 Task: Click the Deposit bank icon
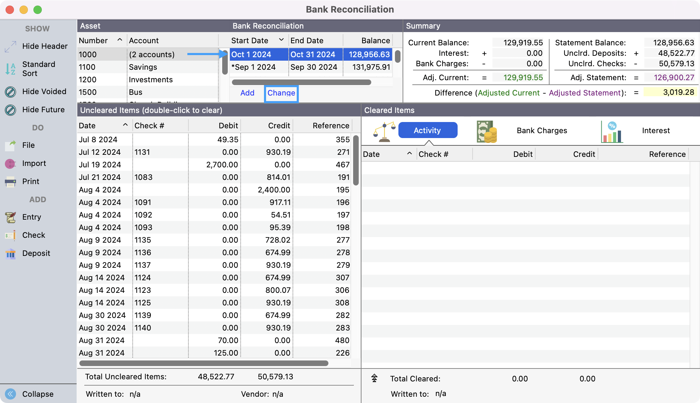click(x=10, y=253)
